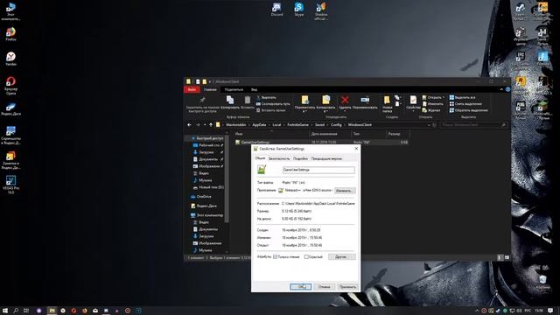Click the Cut (Вырезать) scissors command
560x315 pixels.
tap(266, 97)
